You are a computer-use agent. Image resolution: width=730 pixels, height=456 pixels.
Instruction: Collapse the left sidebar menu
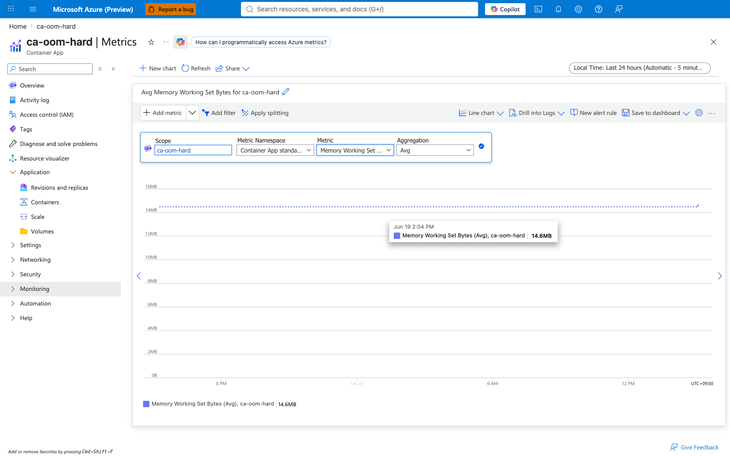pos(113,69)
